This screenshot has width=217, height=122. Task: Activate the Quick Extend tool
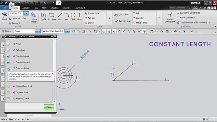click(x=122, y=21)
